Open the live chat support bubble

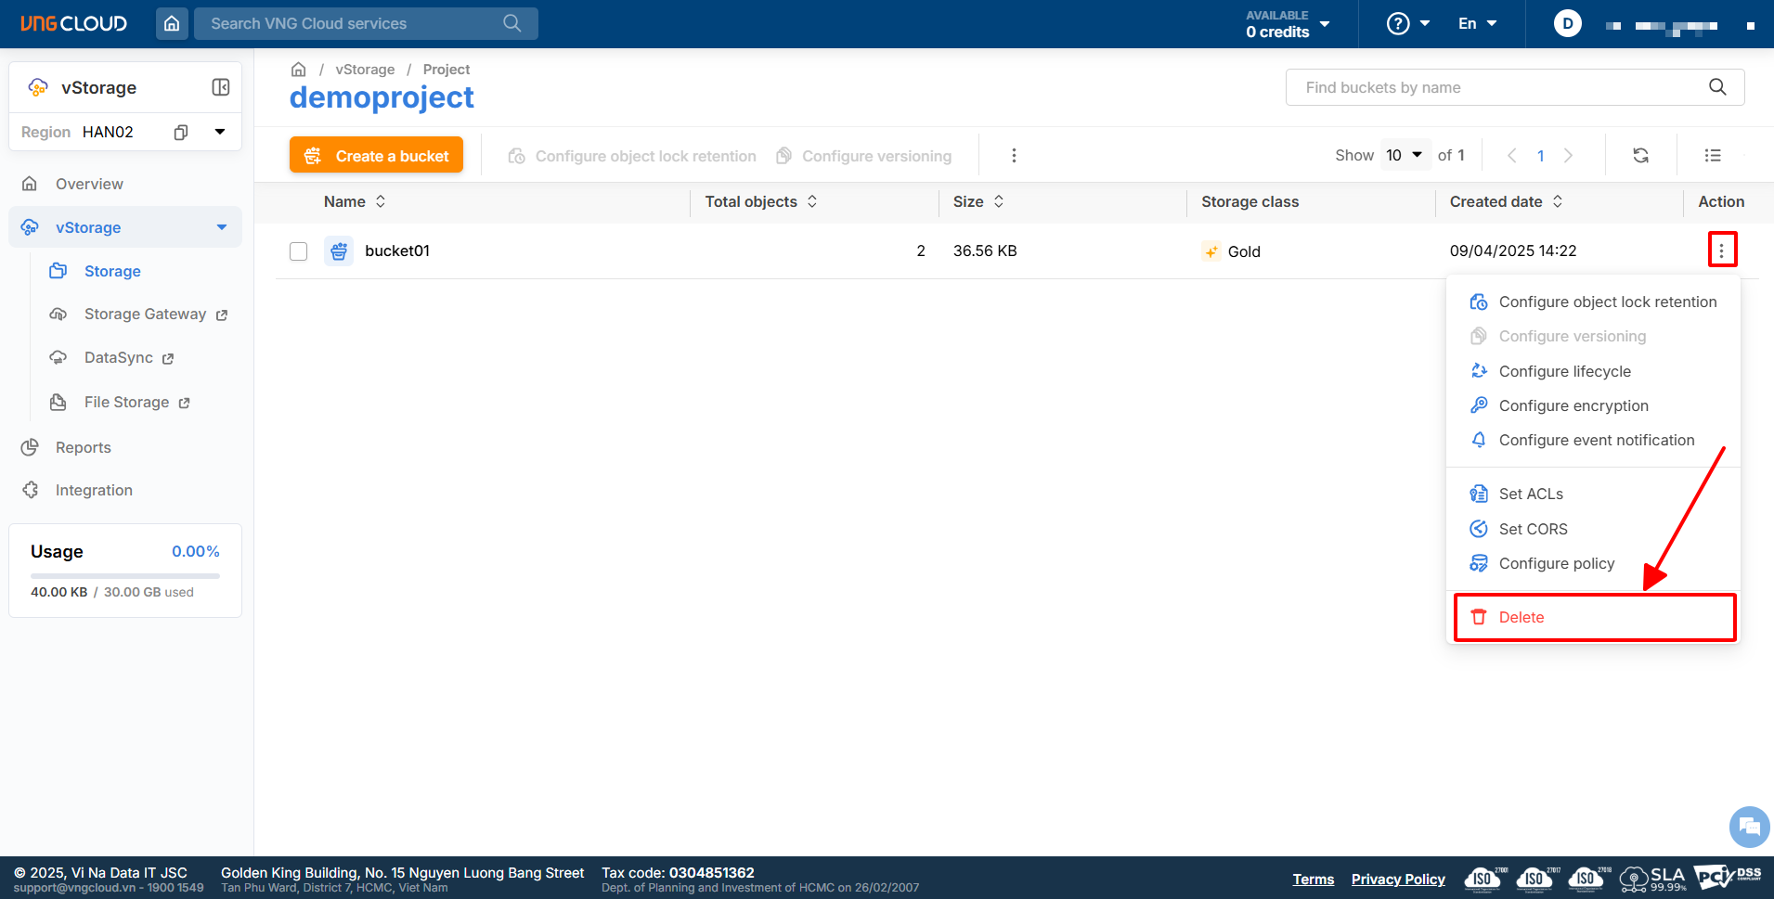1749,826
